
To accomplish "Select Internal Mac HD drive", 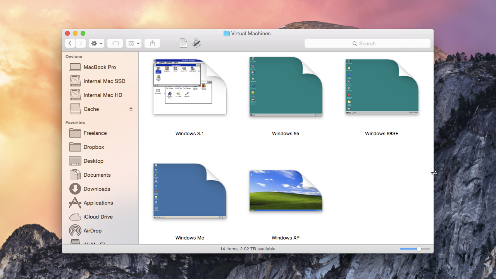I will [x=100, y=95].
